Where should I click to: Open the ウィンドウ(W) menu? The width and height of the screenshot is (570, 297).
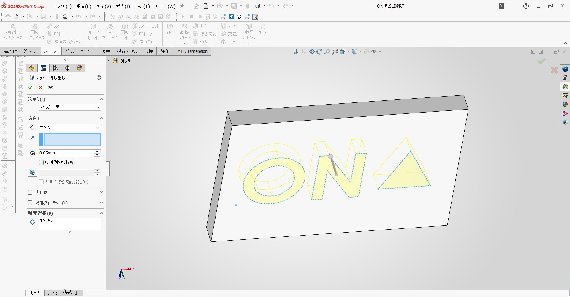click(x=165, y=6)
